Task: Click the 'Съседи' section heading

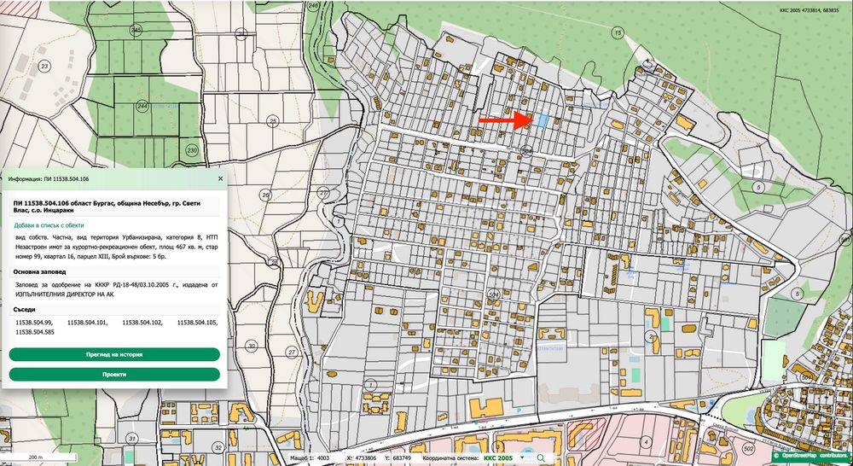Action: tap(24, 309)
